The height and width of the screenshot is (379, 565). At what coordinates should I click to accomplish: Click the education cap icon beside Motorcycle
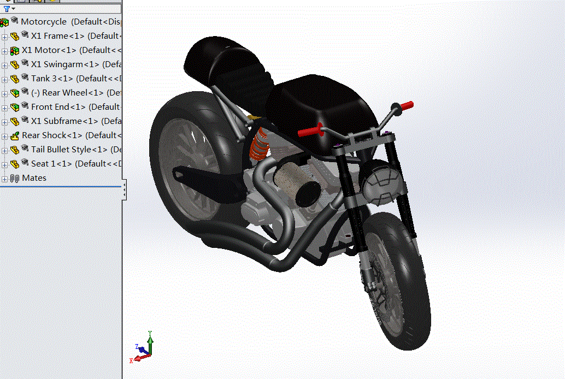[14, 20]
